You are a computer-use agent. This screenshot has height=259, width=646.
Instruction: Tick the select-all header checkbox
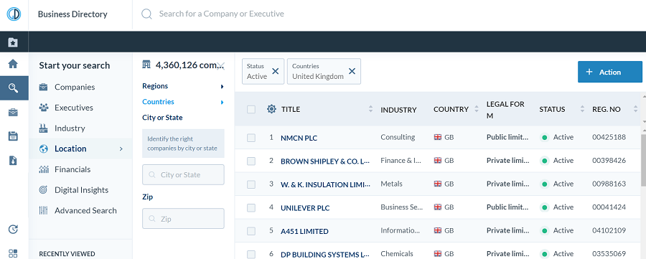pos(251,110)
